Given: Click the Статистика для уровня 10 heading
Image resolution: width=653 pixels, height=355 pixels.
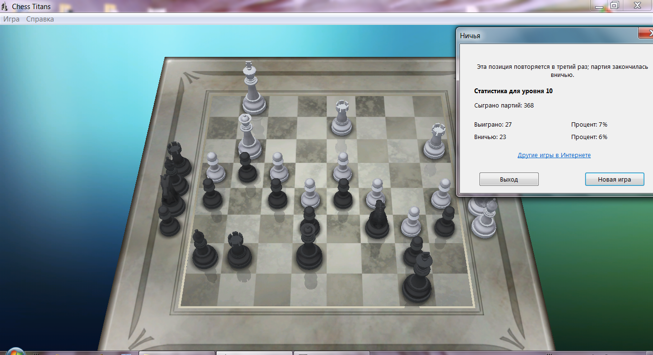Looking at the screenshot, I should pyautogui.click(x=513, y=91).
